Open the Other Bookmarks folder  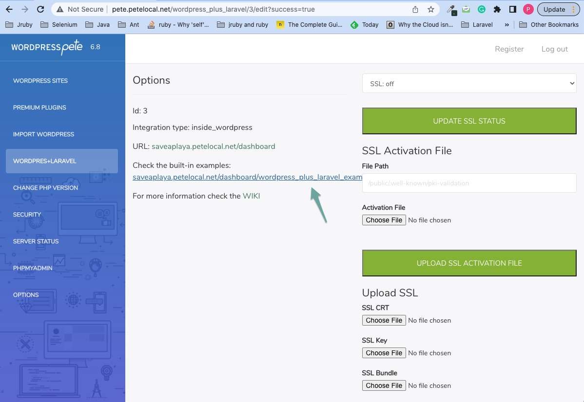549,24
